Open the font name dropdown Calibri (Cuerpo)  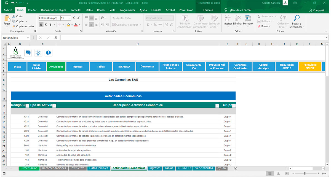point(59,18)
